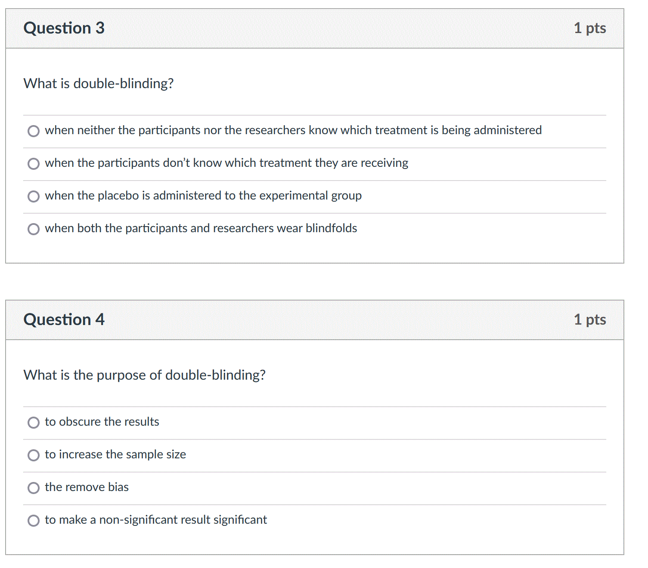The width and height of the screenshot is (648, 568).
Task: Click the 'to obscure the results' label
Action: point(102,422)
